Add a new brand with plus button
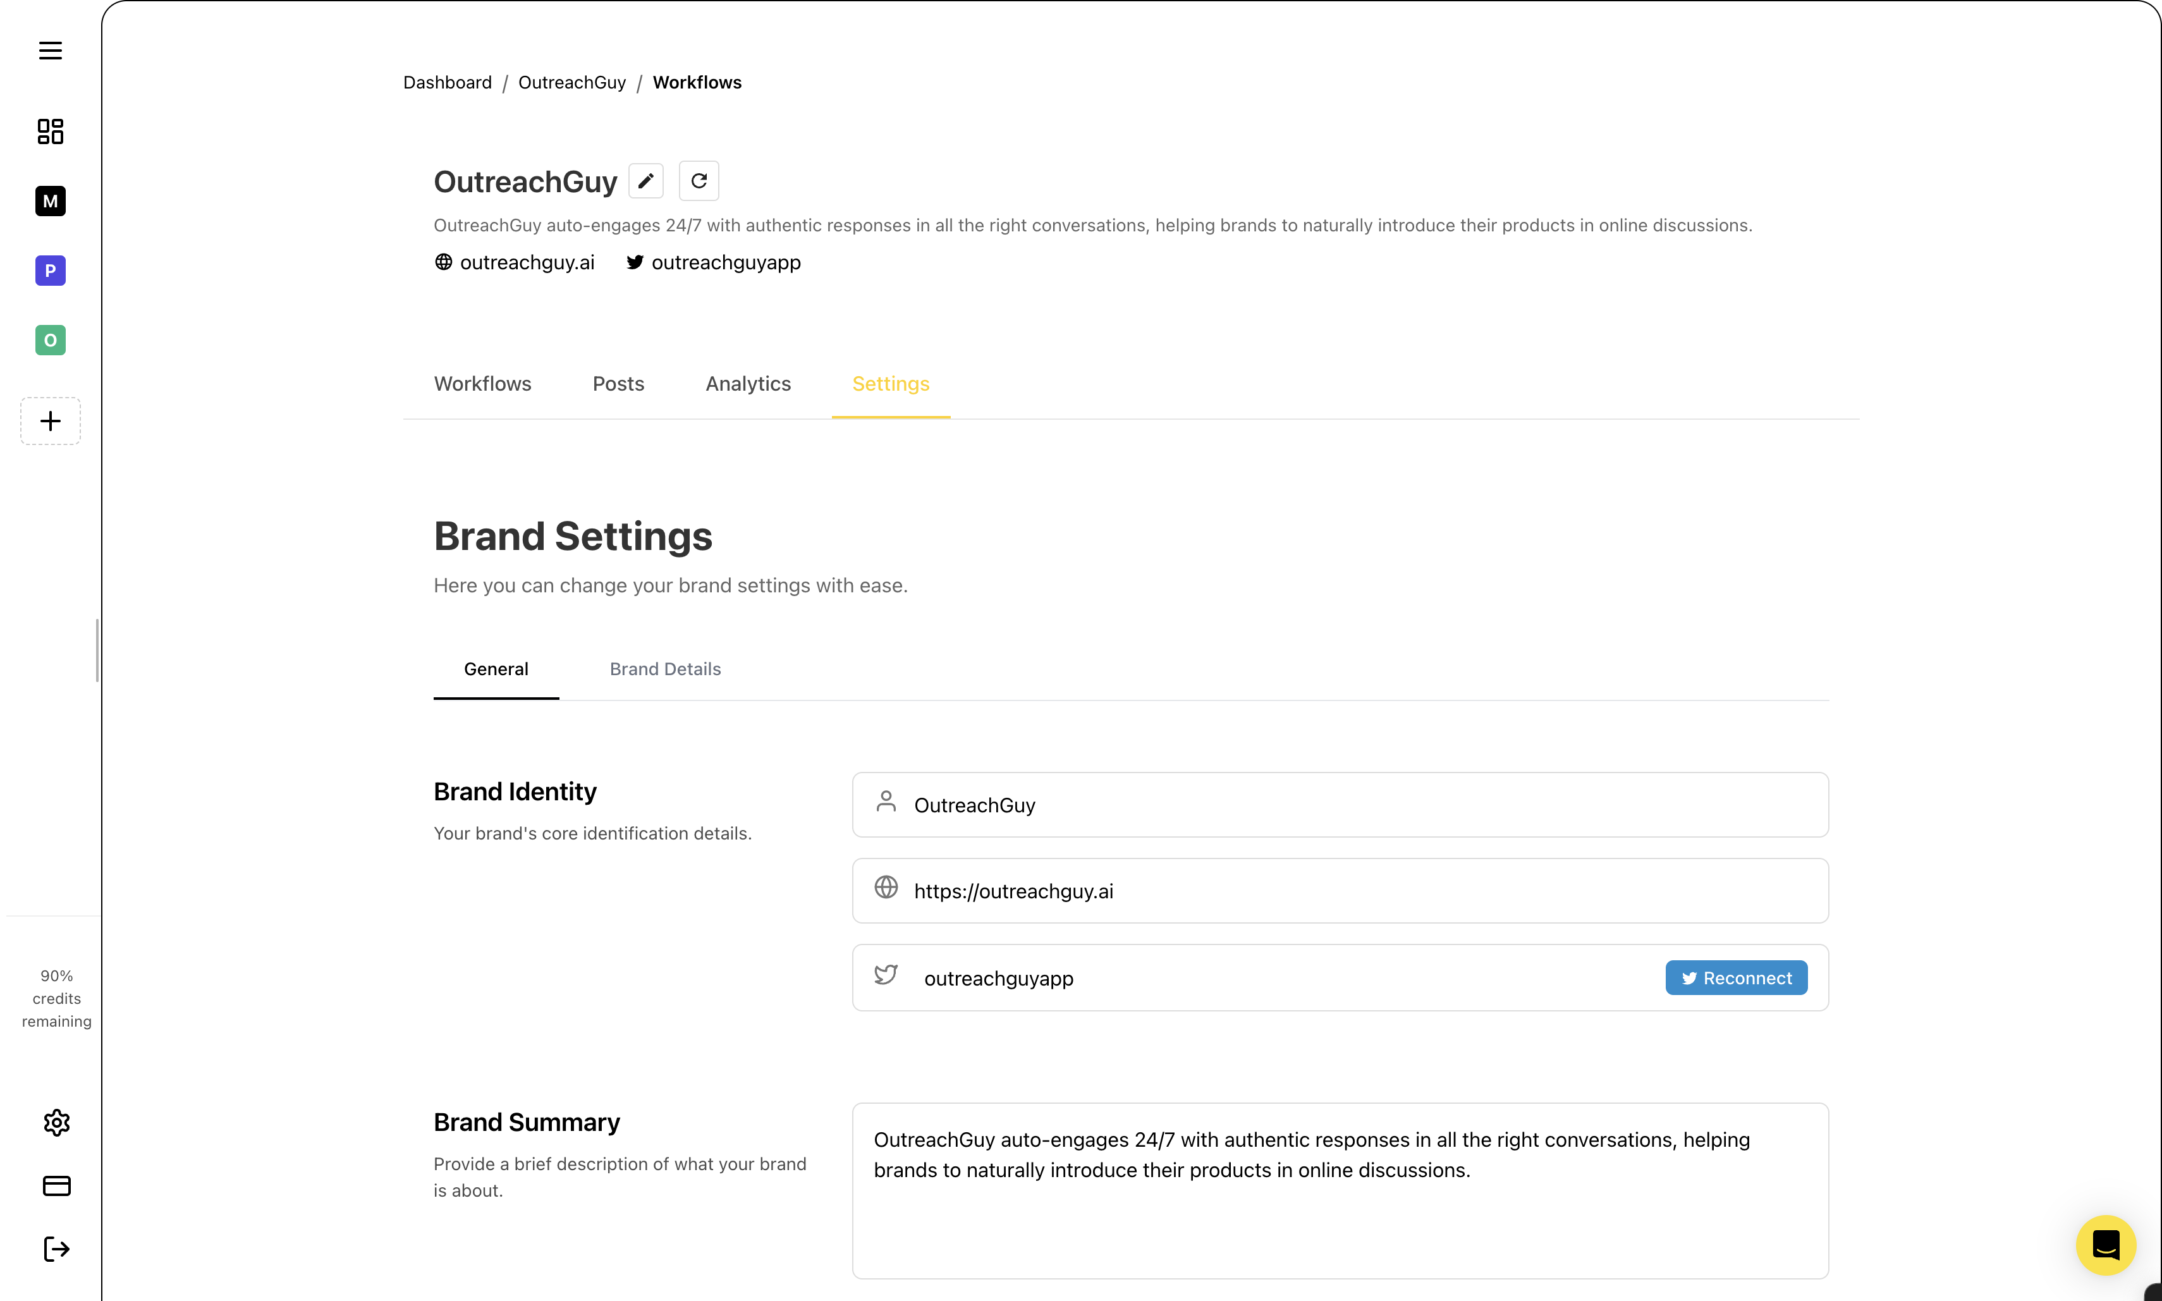The height and width of the screenshot is (1301, 2162). pos(50,421)
